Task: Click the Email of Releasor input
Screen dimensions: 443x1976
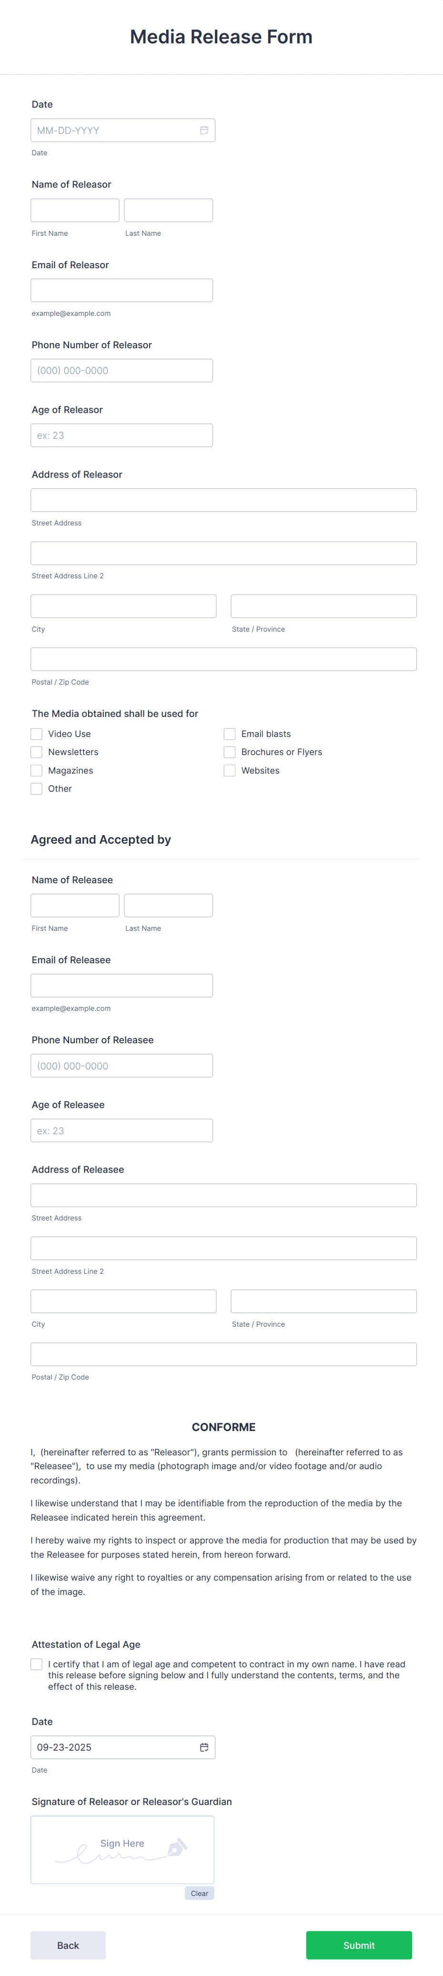Action: 121,290
